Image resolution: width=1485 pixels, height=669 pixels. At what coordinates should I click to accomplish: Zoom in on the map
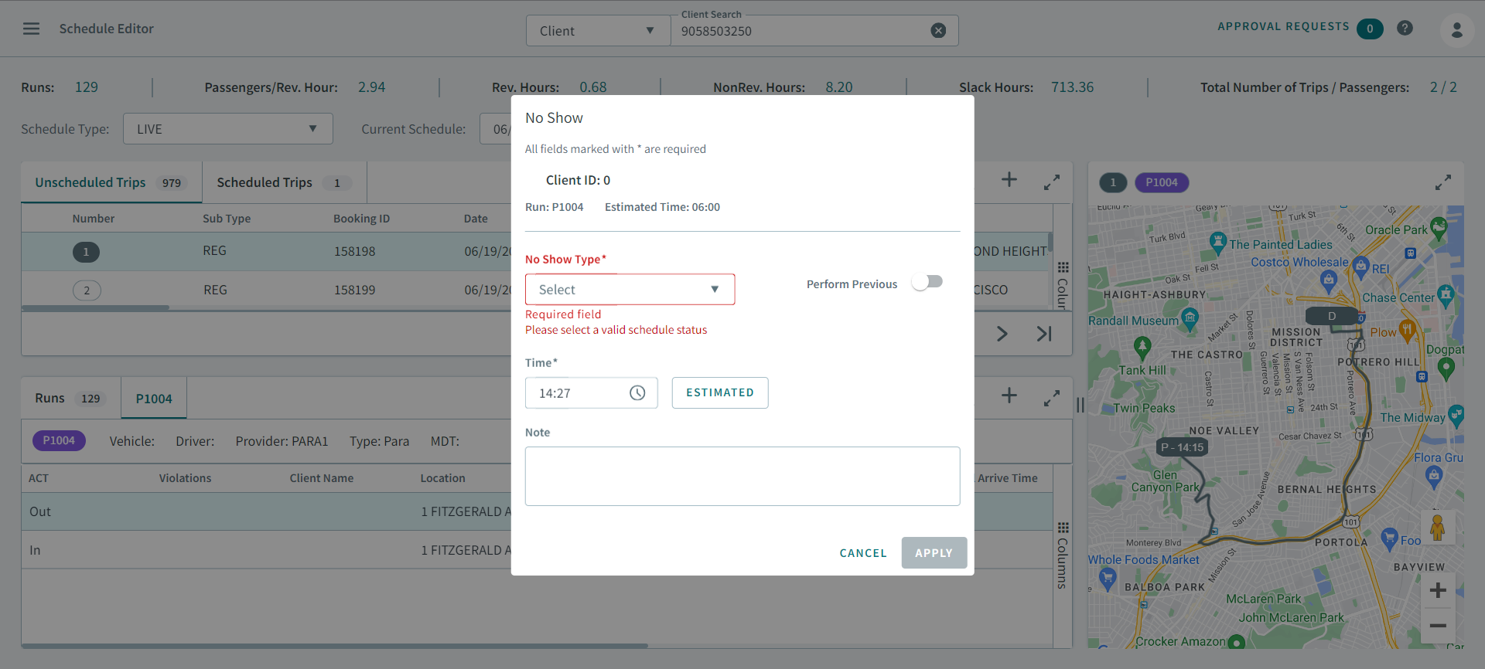click(x=1438, y=591)
